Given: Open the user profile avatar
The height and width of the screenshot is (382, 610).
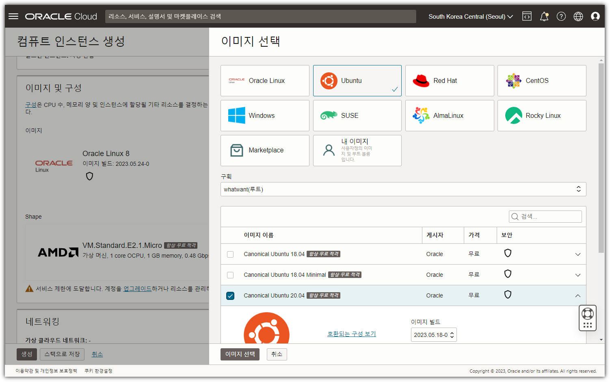Looking at the screenshot, I should pos(595,16).
